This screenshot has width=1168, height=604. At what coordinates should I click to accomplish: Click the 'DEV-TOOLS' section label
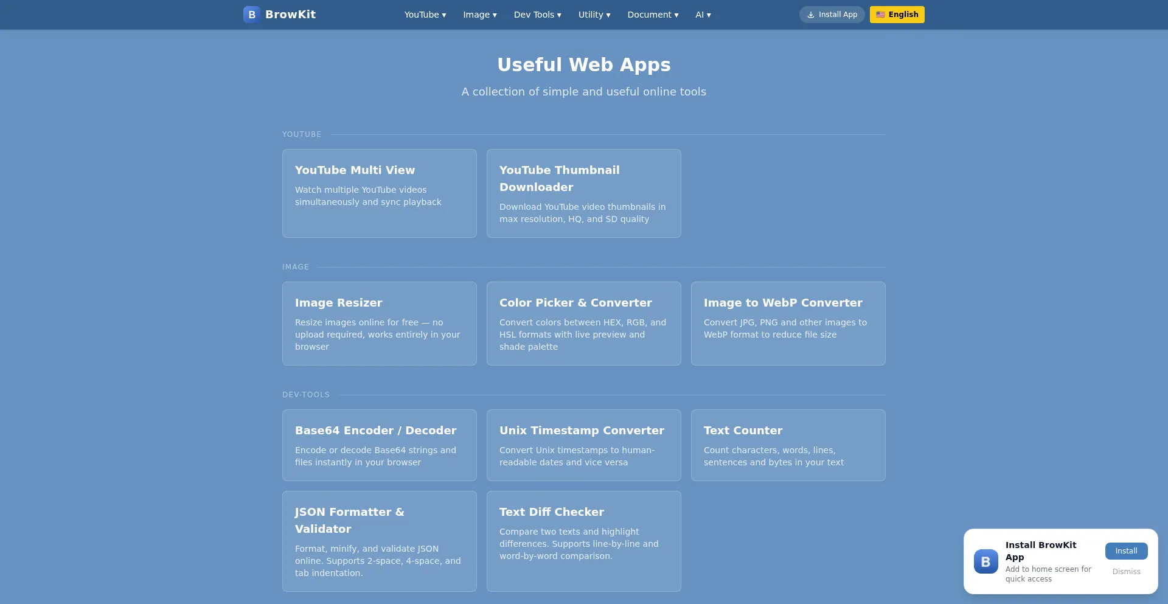pyautogui.click(x=306, y=395)
